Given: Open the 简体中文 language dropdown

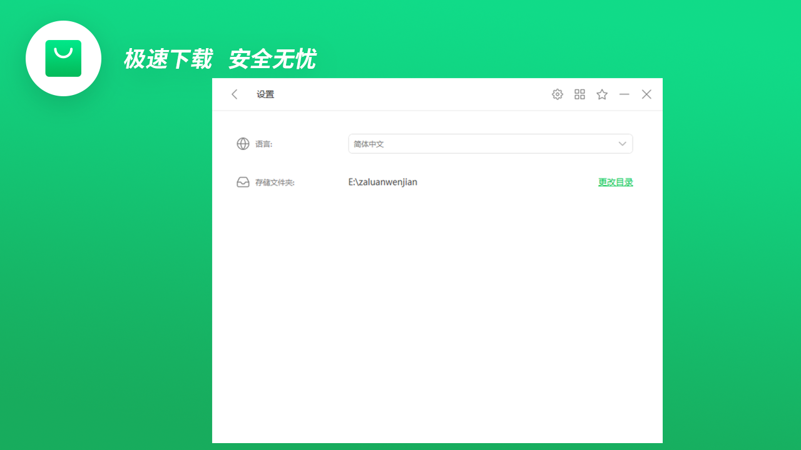Looking at the screenshot, I should point(490,143).
